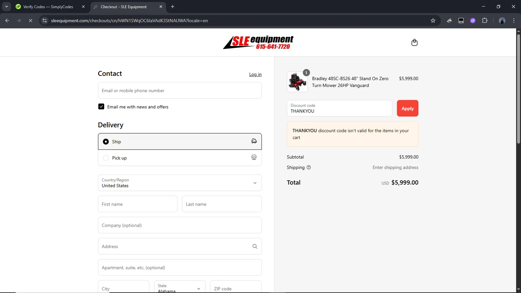Screen dimensions: 521x293
Task: Click the Enter shipping address text
Action: click(395, 167)
